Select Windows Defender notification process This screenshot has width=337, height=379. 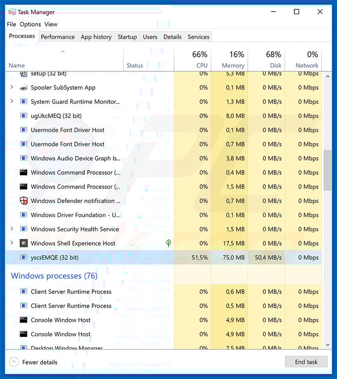point(163,201)
